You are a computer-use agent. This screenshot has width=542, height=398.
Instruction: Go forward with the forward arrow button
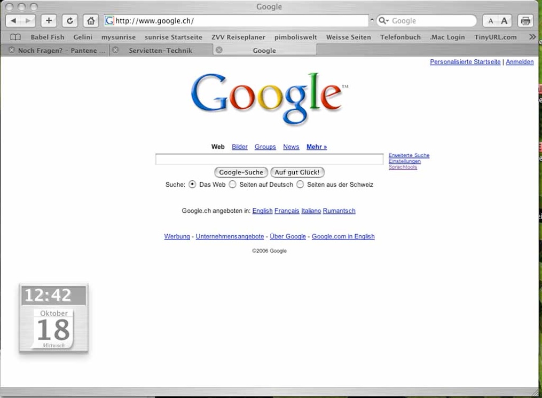coord(28,21)
